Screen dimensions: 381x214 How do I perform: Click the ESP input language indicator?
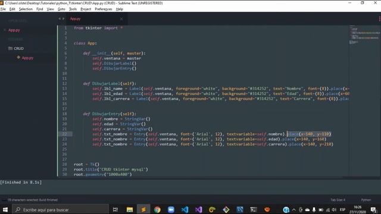pyautogui.click(x=343, y=210)
